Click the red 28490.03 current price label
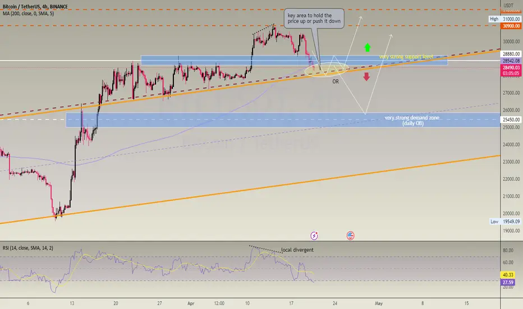The width and height of the screenshot is (523, 309). (x=511, y=67)
